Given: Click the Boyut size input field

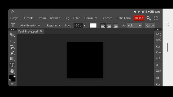Looking at the screenshot, I should 78,25.
